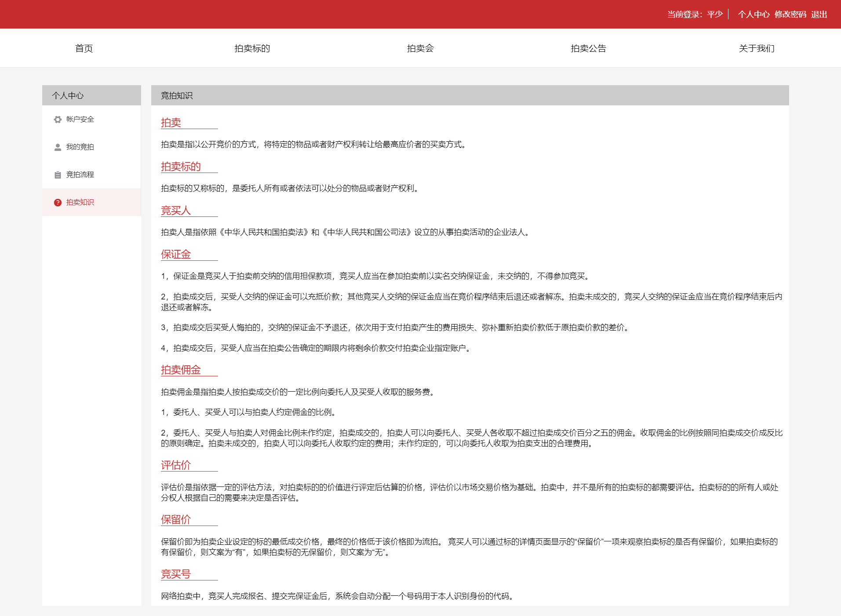Click the red heading 竞买人
Viewport: 841px width, 616px height.
(176, 210)
